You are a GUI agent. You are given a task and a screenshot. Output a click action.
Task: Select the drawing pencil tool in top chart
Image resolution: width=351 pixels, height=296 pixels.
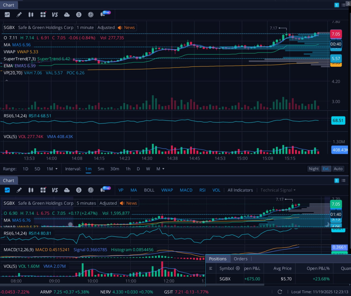tap(19, 14)
